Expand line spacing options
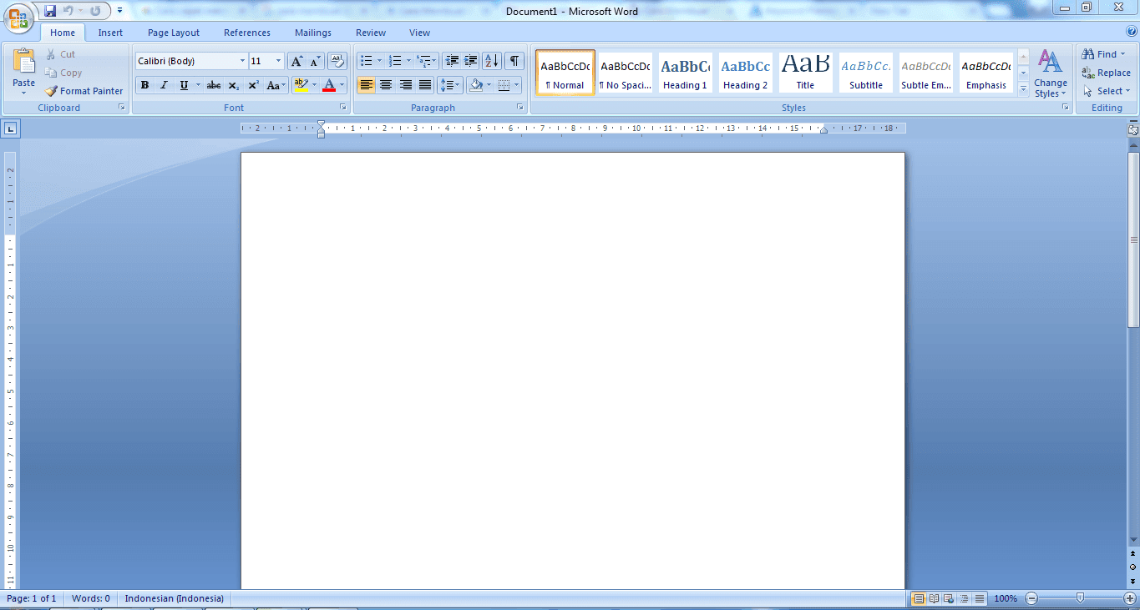The image size is (1140, 610). 449,85
